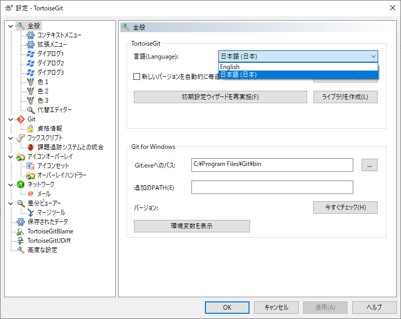Click the 拡張メニュー gear icon
This screenshot has width=401, height=319.
[x=31, y=45]
